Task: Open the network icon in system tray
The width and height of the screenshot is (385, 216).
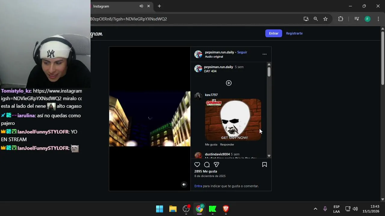Action: click(x=348, y=209)
